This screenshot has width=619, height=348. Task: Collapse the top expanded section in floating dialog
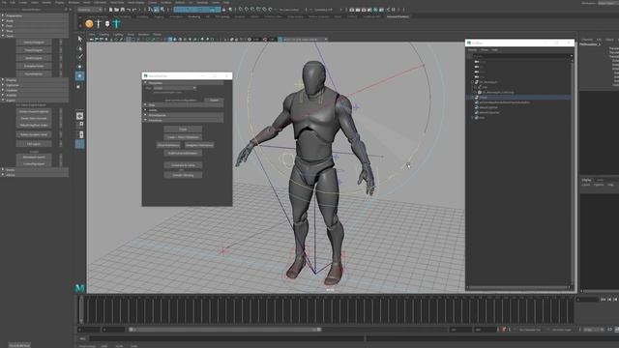146,83
